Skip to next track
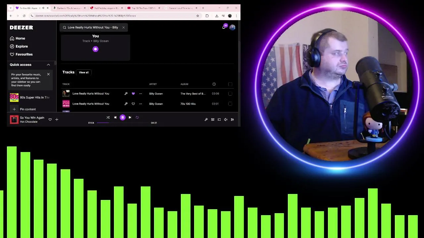Screen dimensions: 424x238 pyautogui.click(x=130, y=117)
